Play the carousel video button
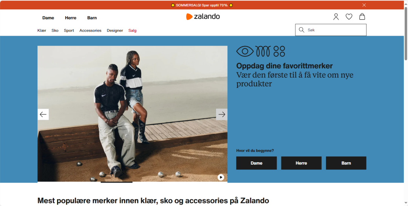This screenshot has height=206, width=408. point(221,177)
